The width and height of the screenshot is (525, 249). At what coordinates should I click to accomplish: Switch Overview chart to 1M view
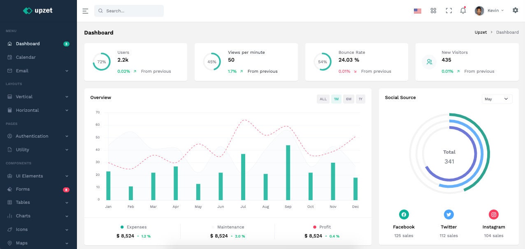coord(336,99)
